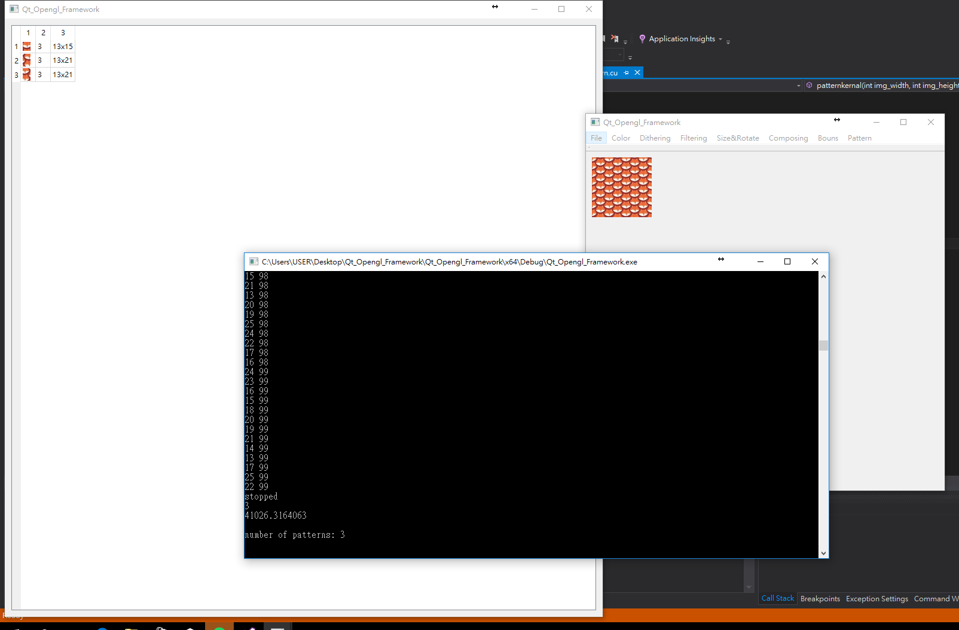Switch to the Call Stack tab
Image resolution: width=959 pixels, height=630 pixels.
tap(777, 598)
